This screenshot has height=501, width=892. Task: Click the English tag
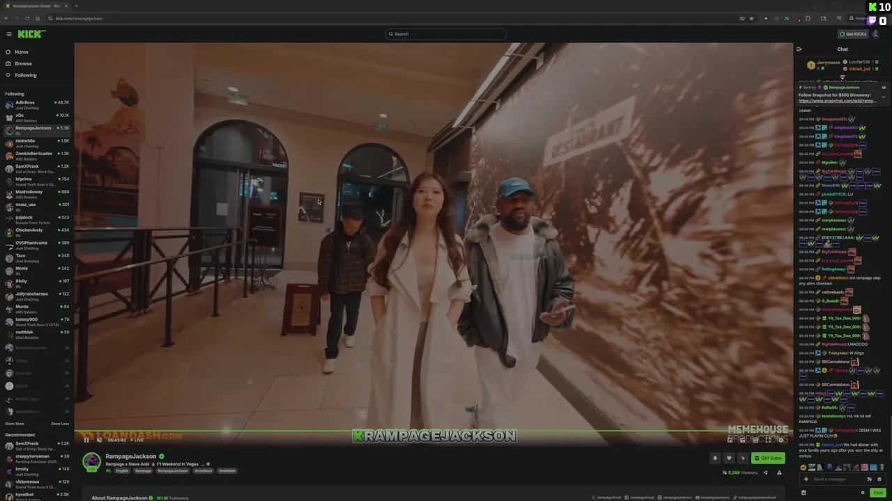122,471
